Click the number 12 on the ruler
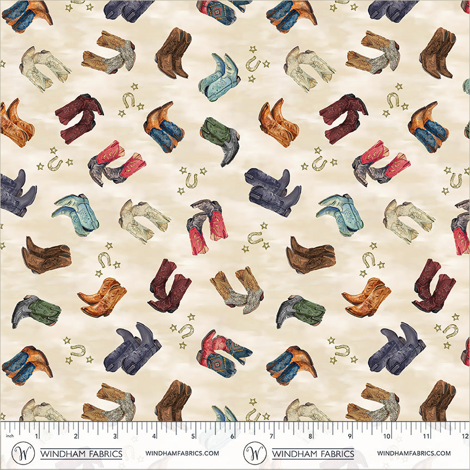This screenshot has height=470, width=470. point(463,436)
